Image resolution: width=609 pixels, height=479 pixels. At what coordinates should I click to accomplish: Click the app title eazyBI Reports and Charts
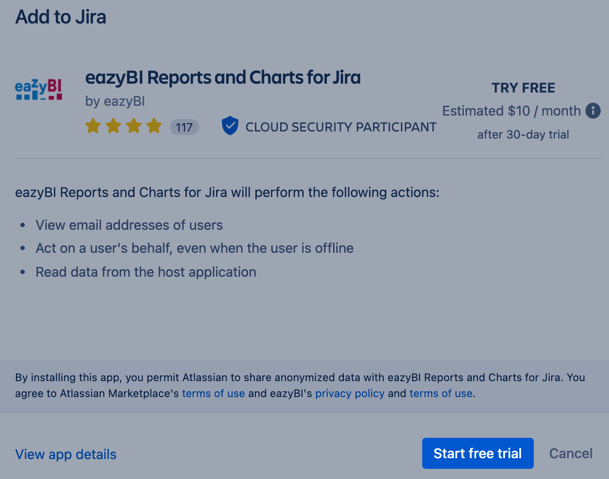pyautogui.click(x=223, y=77)
